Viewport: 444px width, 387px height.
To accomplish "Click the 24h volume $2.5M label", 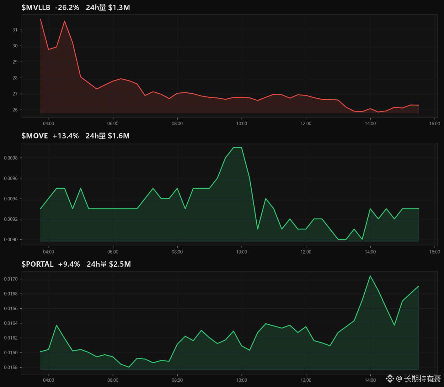I will tap(109, 264).
